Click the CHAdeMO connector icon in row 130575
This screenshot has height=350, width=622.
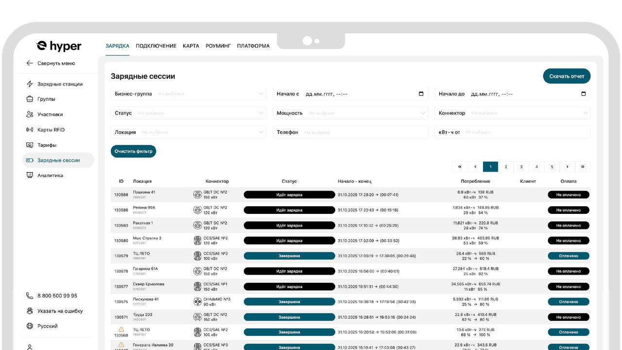click(x=198, y=301)
